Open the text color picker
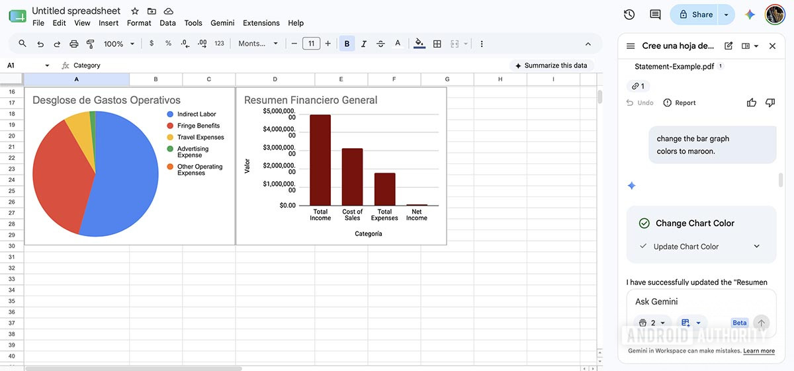This screenshot has width=794, height=371. click(398, 44)
